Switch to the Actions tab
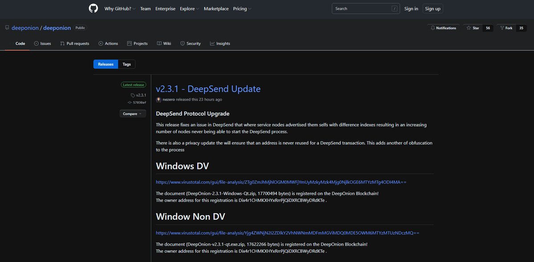 108,44
